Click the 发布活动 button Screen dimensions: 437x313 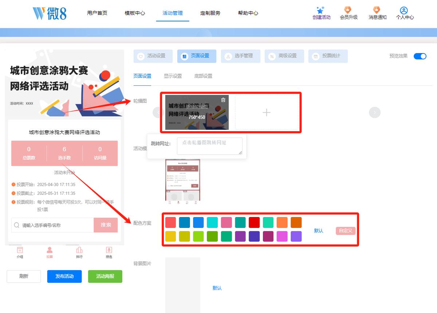pos(64,276)
